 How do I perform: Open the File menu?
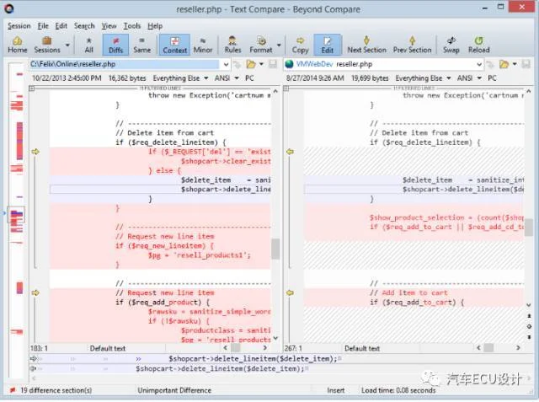(43, 26)
